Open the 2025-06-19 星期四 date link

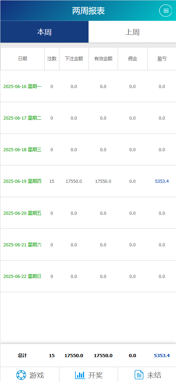pyautogui.click(x=22, y=181)
